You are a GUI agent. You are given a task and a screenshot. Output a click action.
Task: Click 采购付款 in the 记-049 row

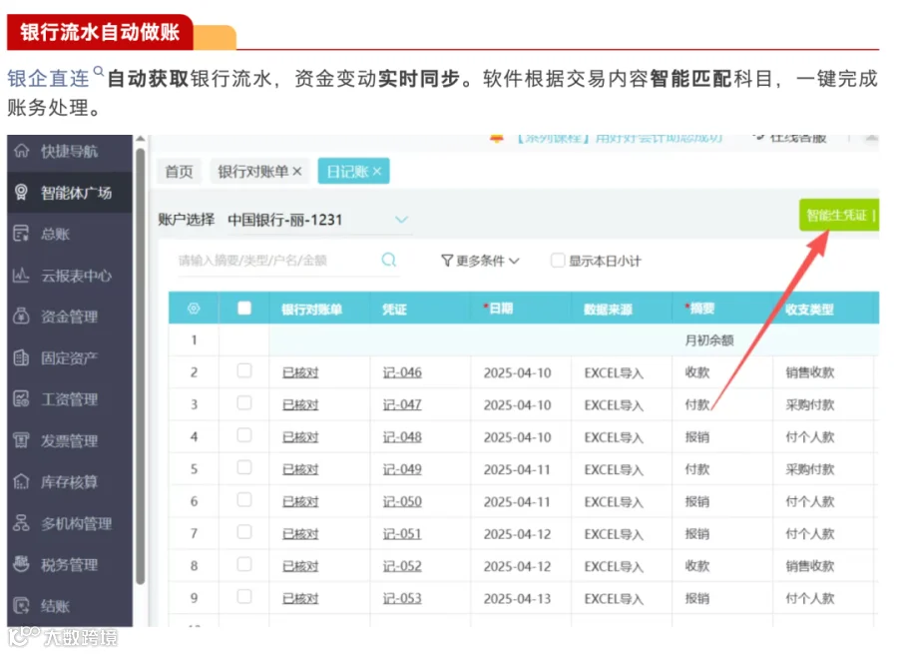click(810, 469)
